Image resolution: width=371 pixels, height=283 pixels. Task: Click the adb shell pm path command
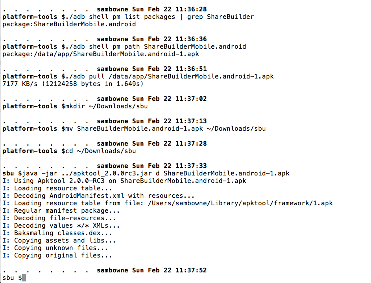point(124,47)
